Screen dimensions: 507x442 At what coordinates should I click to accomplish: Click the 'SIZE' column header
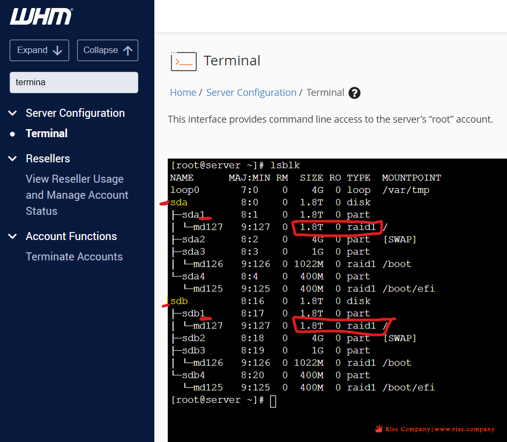[311, 178]
